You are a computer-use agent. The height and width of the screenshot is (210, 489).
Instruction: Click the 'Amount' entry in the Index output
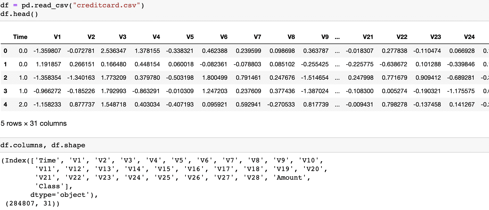(290, 178)
